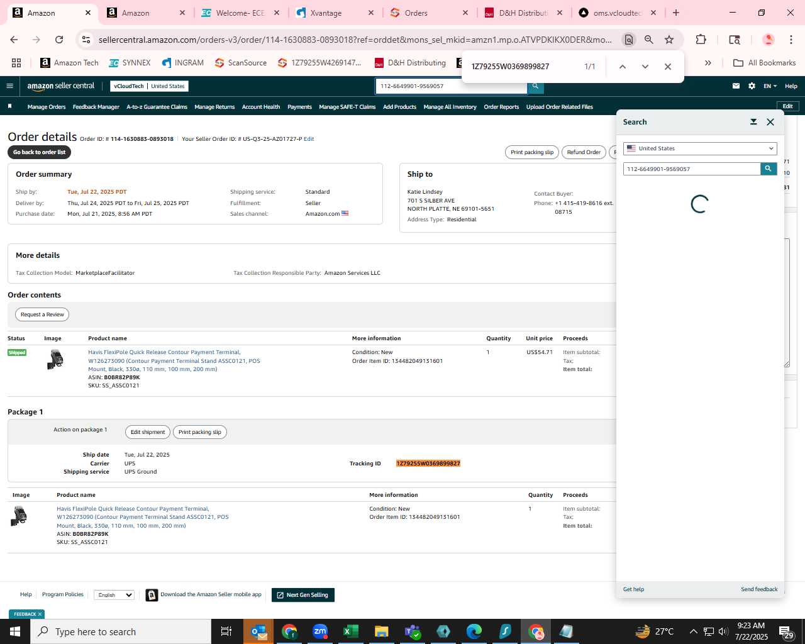Click tracking ID 1Z79255W0369899827

428,464
